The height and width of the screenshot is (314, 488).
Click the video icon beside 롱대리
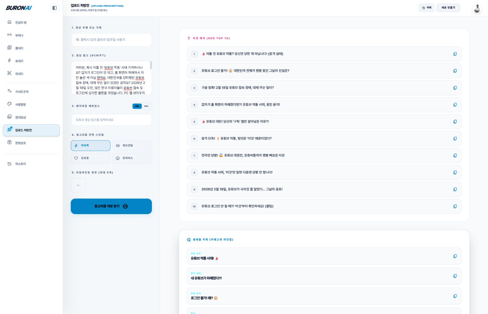click(9, 48)
